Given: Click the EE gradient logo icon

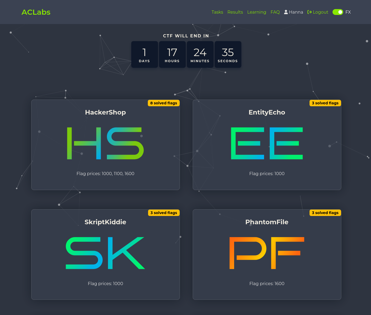Looking at the screenshot, I should 267,143.
